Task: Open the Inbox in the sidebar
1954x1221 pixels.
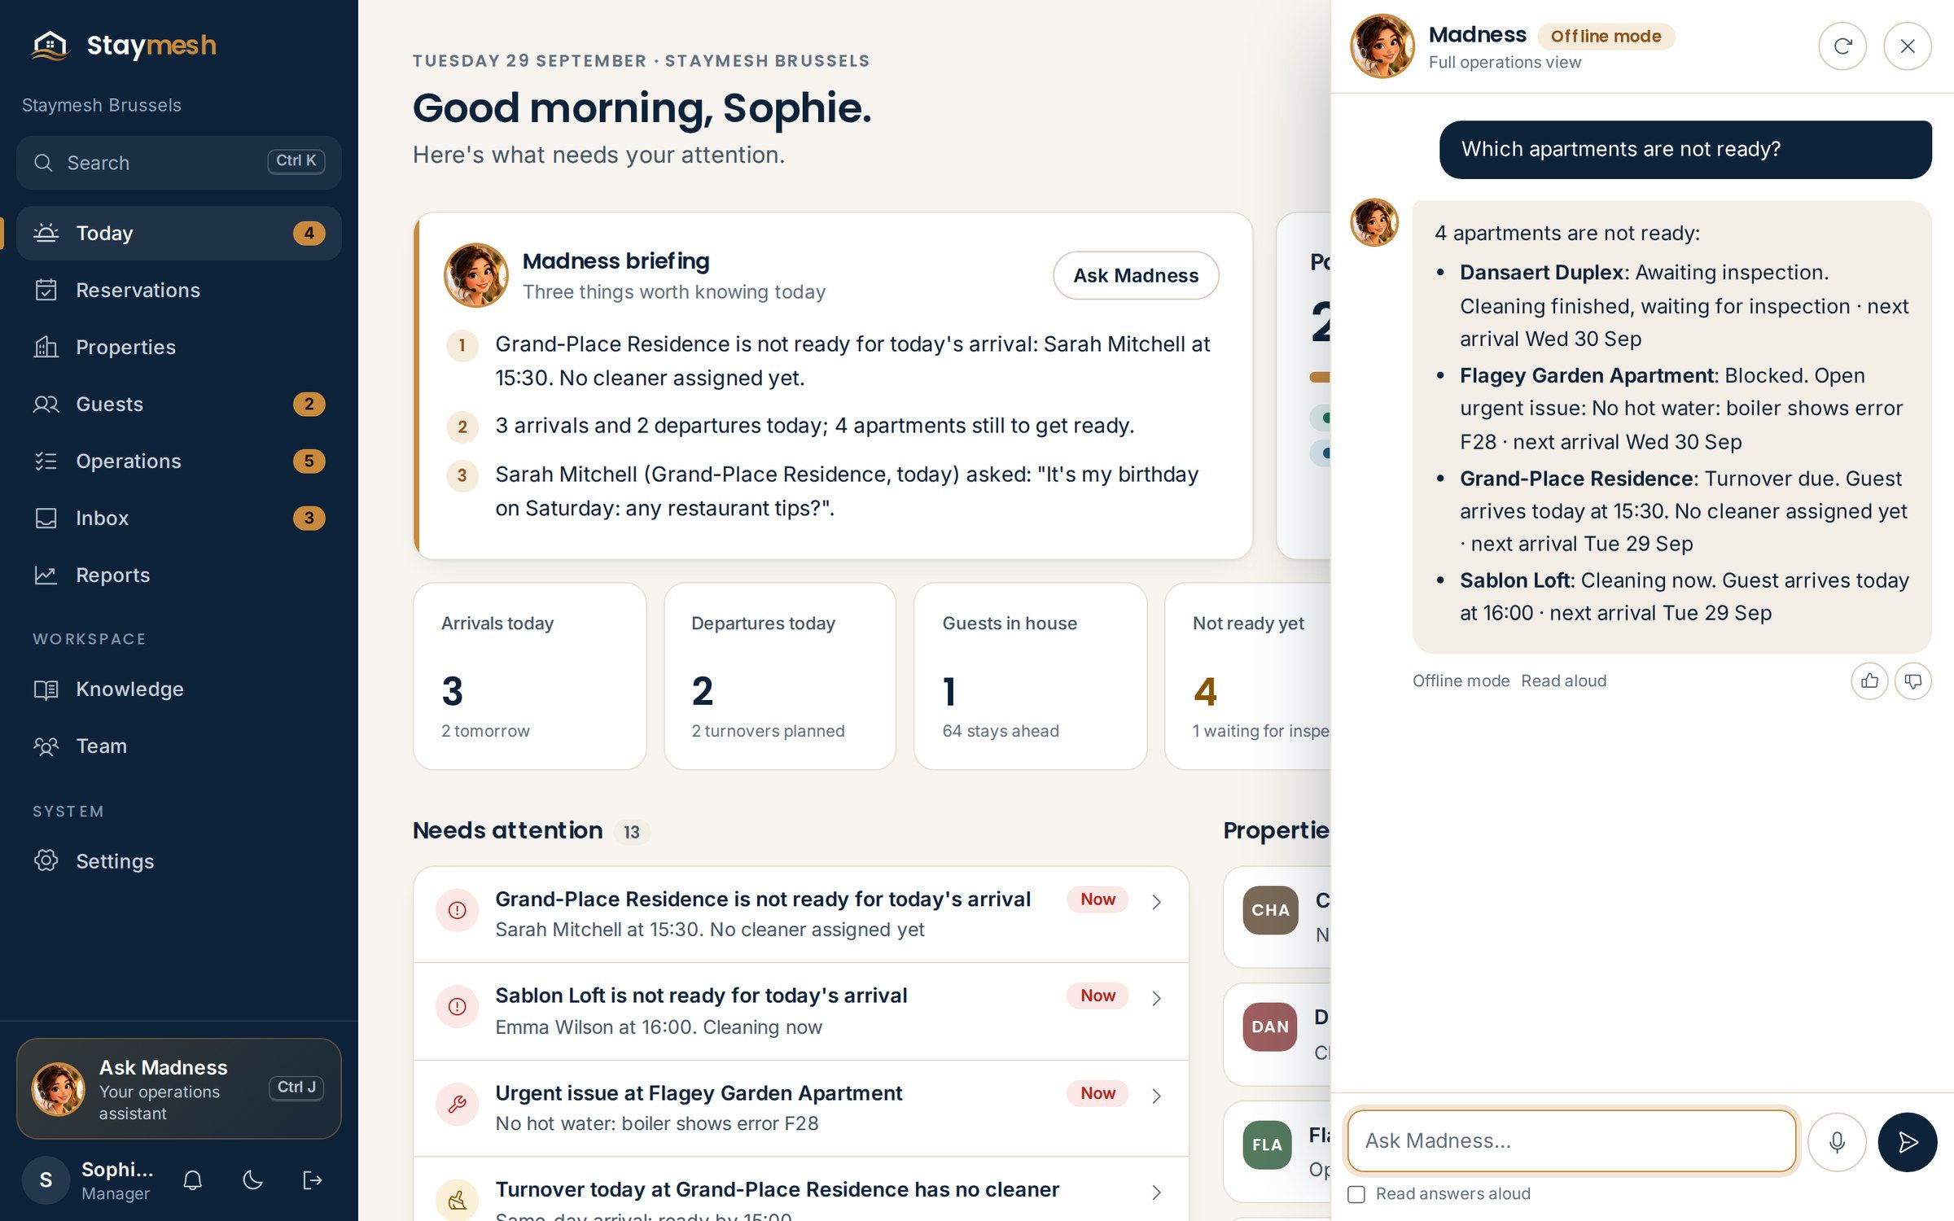Action: point(179,519)
